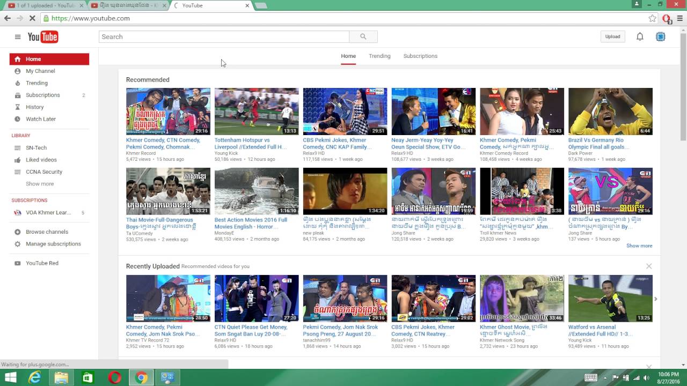
Task: Open File Explorer from the taskbar
Action: 61,378
